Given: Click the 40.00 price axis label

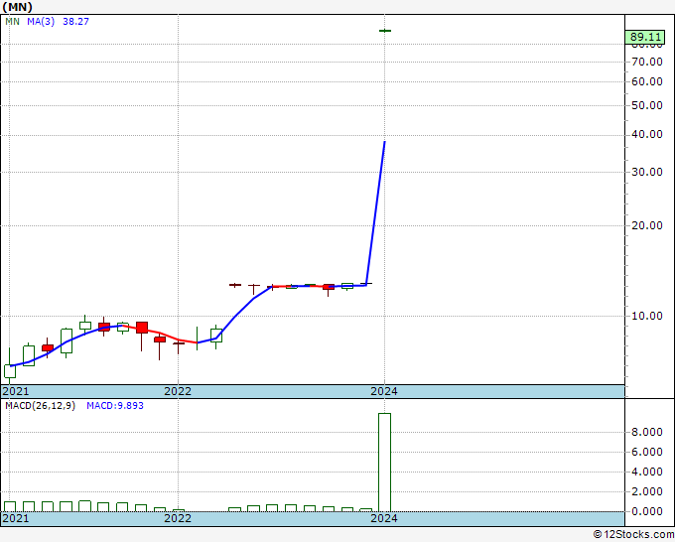Looking at the screenshot, I should (646, 134).
